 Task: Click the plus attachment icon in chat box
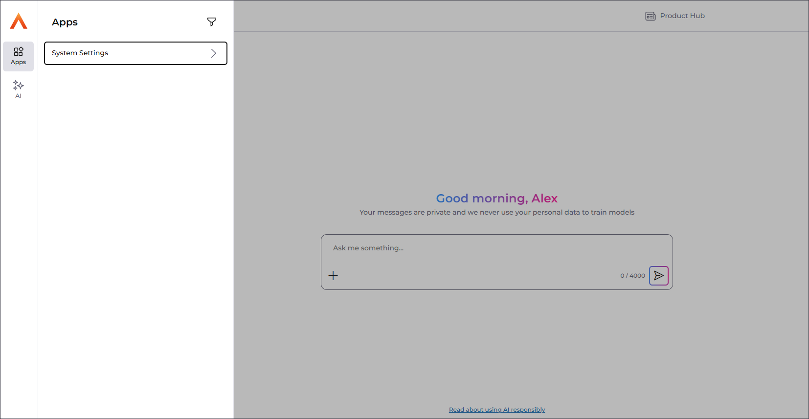(x=333, y=276)
